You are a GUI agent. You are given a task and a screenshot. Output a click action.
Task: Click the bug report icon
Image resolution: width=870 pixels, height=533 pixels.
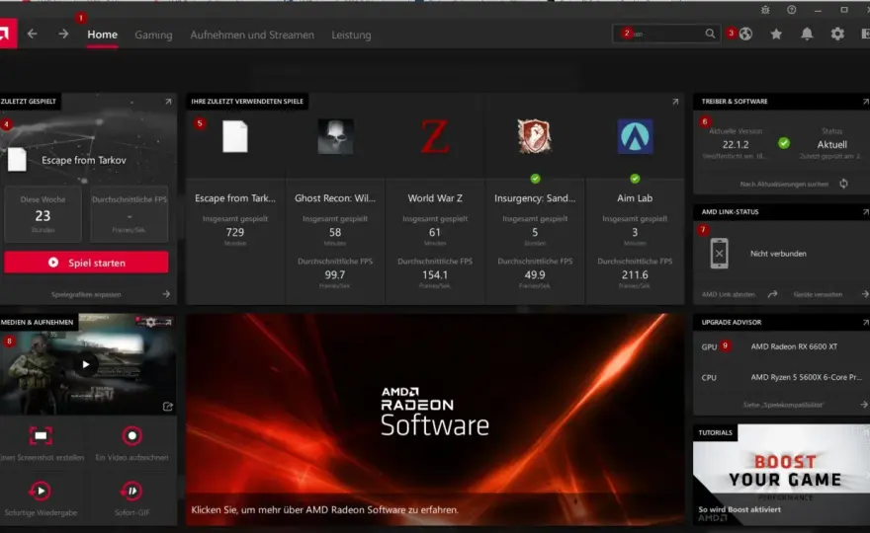(x=765, y=10)
